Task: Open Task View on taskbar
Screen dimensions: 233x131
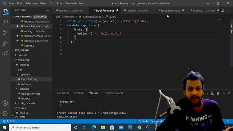Action: coord(84,127)
